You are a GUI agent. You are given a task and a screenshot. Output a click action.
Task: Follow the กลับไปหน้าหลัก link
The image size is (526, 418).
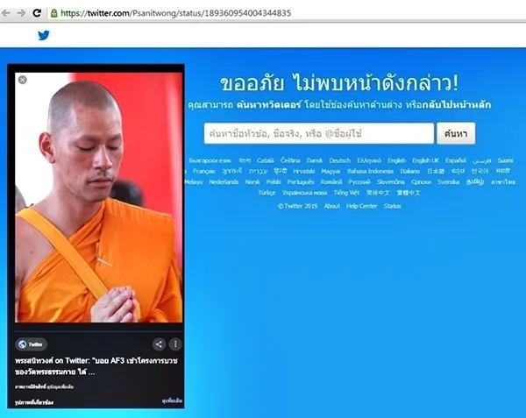pyautogui.click(x=457, y=105)
